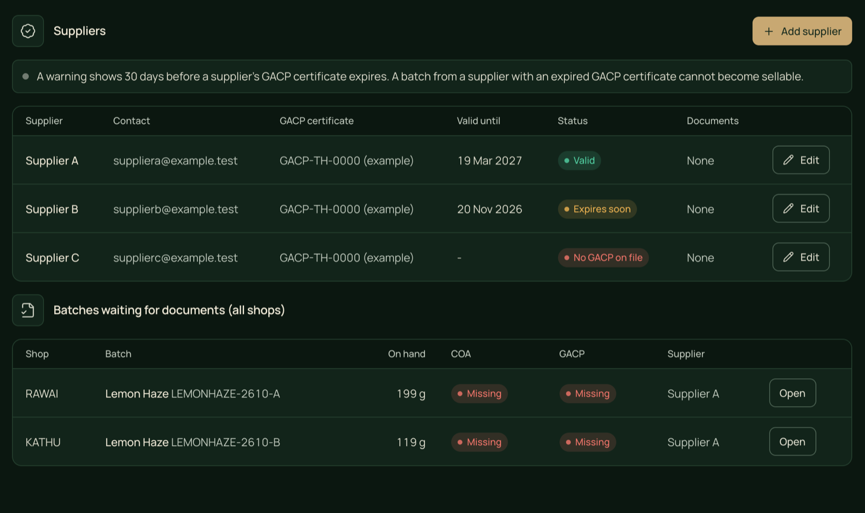This screenshot has width=865, height=513.
Task: Click the RAWAI shop cell
Action: tap(42, 394)
